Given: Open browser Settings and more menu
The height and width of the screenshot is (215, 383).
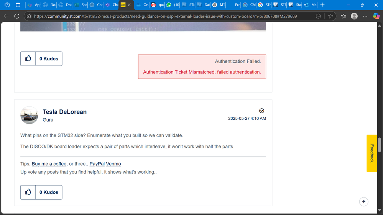Looking at the screenshot, I should tap(365, 16).
